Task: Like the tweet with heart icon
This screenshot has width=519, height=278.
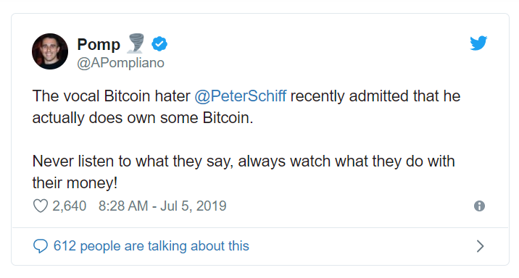Action: [41, 206]
